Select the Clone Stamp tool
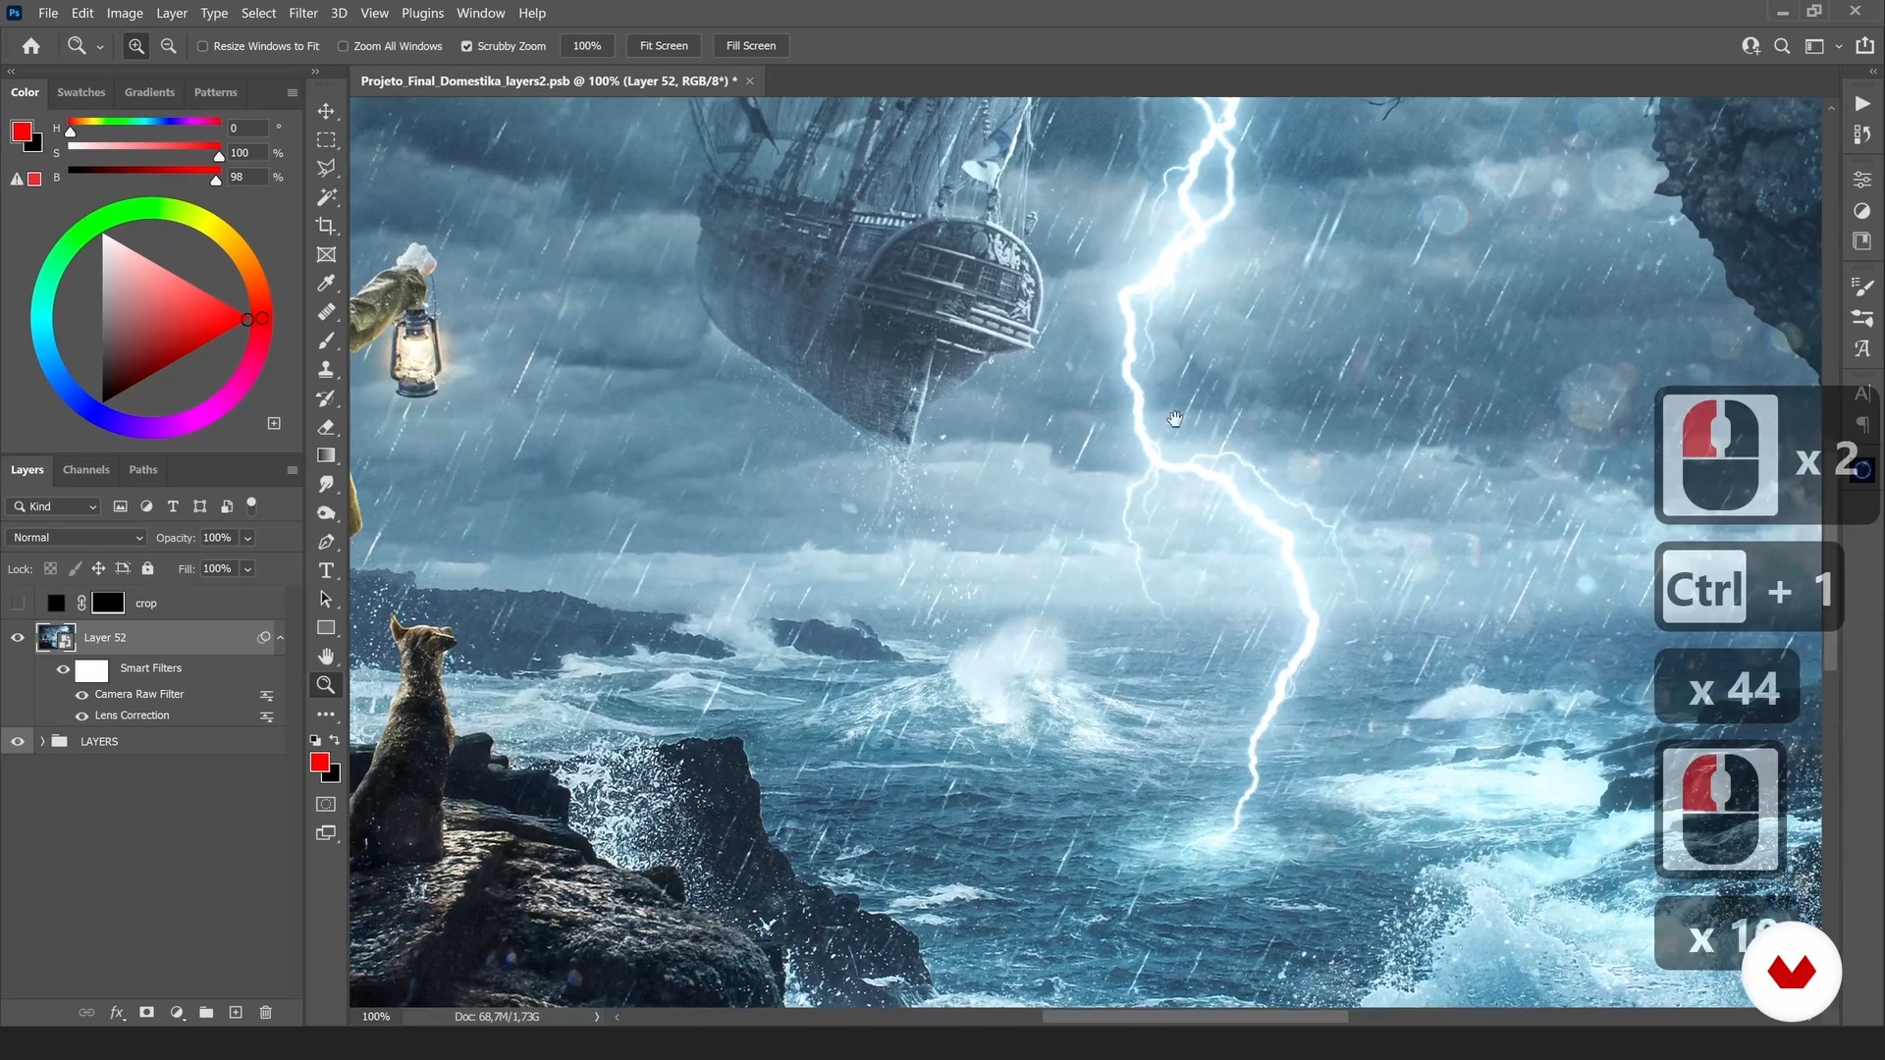Image resolution: width=1885 pixels, height=1060 pixels. tap(326, 369)
